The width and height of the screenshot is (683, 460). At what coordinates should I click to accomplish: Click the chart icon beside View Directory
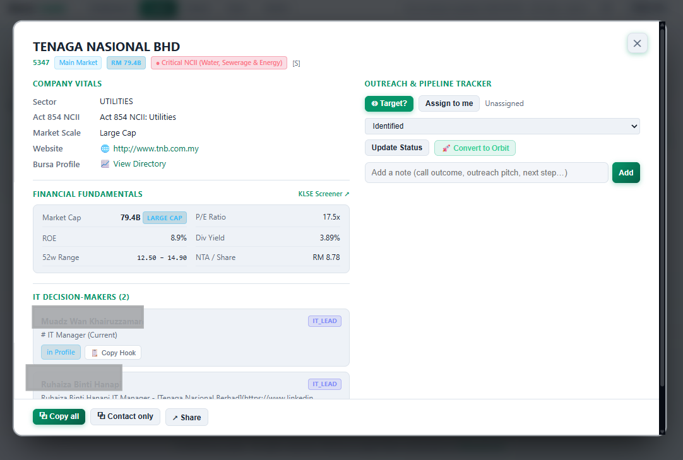(105, 164)
